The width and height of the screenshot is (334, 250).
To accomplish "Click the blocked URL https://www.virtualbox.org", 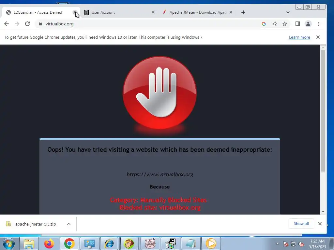I will point(160,174).
